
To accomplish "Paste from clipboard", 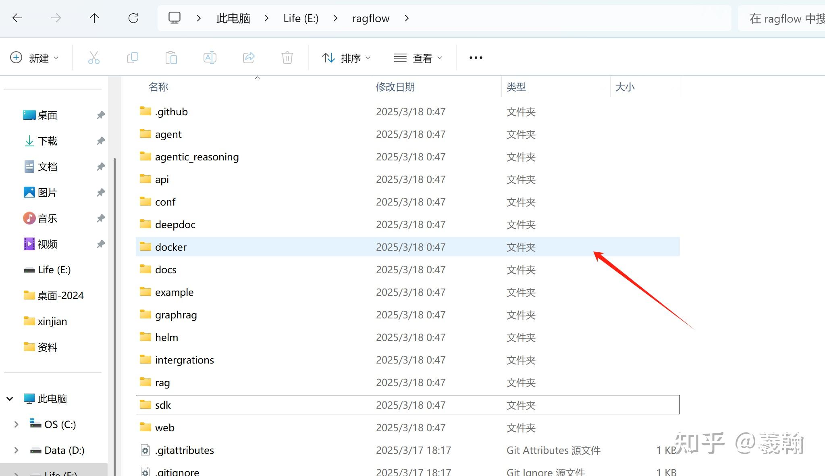I will click(171, 57).
